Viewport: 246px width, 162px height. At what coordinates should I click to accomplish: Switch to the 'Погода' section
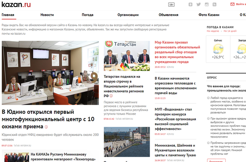(87, 15)
